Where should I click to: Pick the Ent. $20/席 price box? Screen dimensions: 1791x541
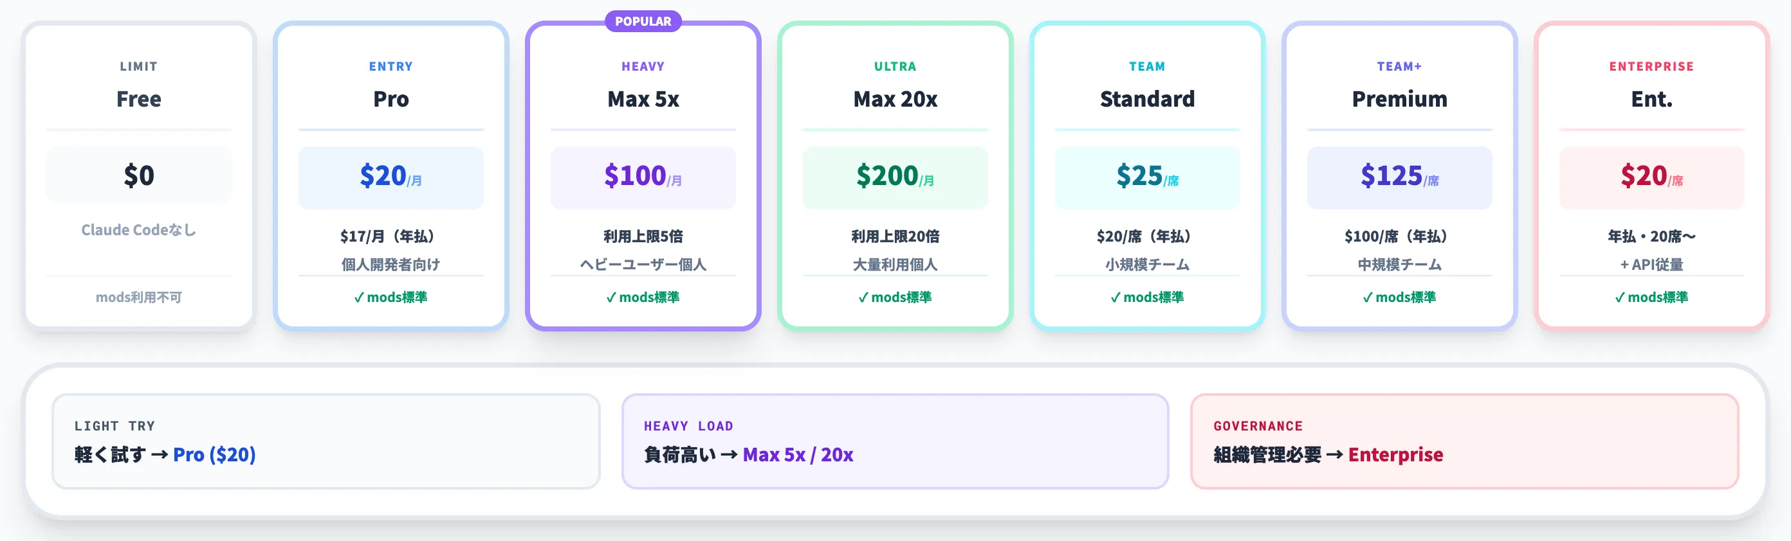coord(1652,177)
